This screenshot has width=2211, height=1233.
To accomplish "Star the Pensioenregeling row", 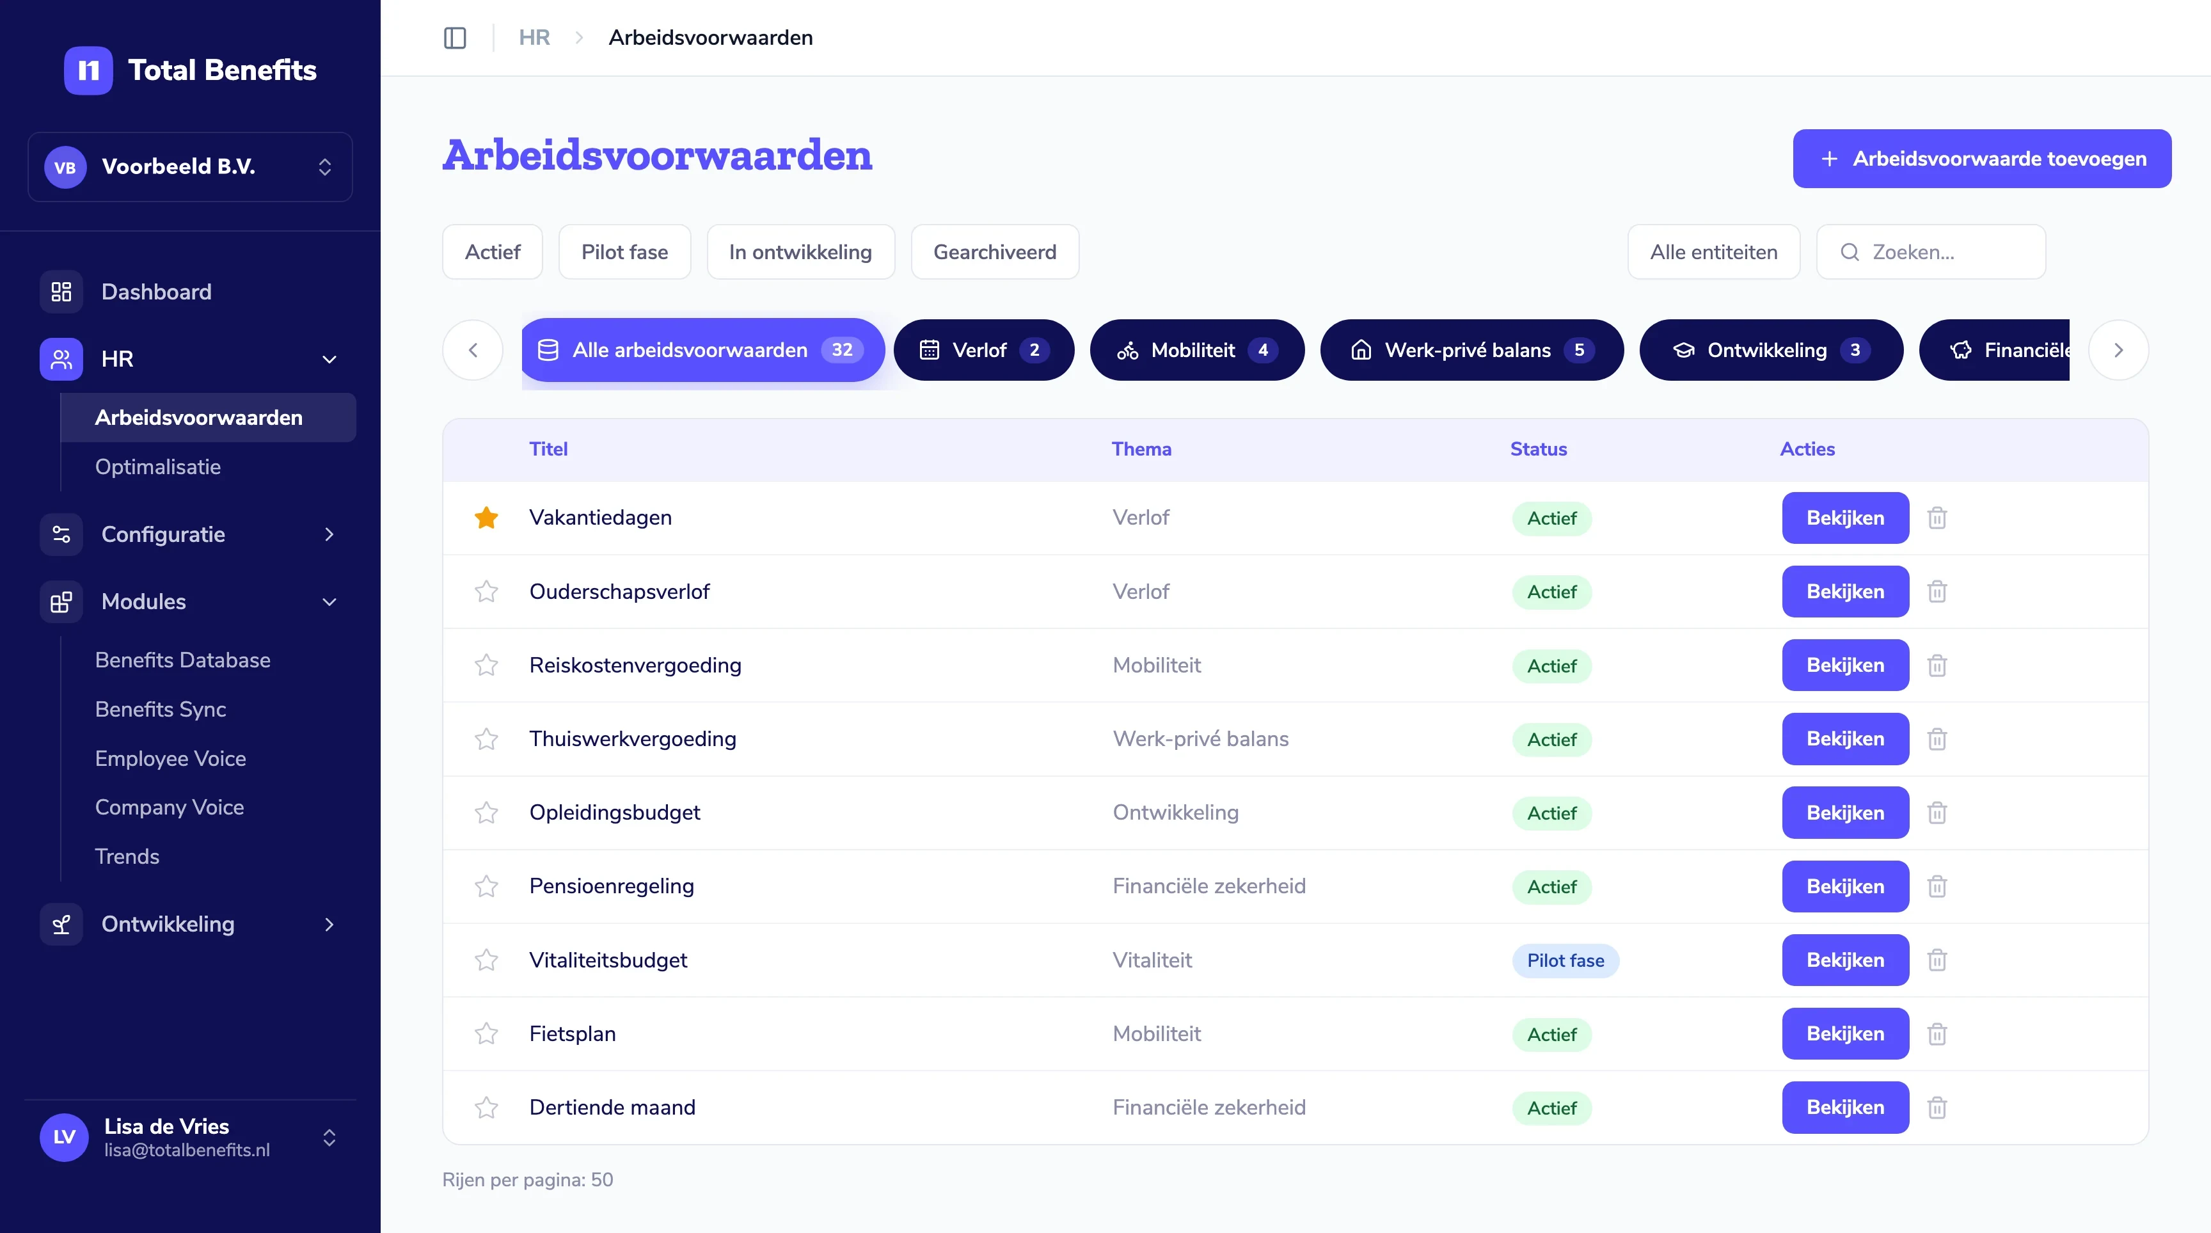I will pyautogui.click(x=487, y=886).
